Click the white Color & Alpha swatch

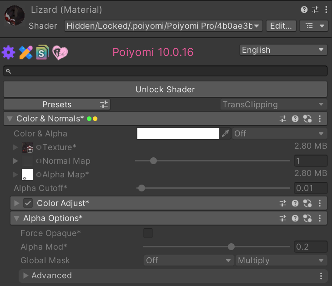178,134
